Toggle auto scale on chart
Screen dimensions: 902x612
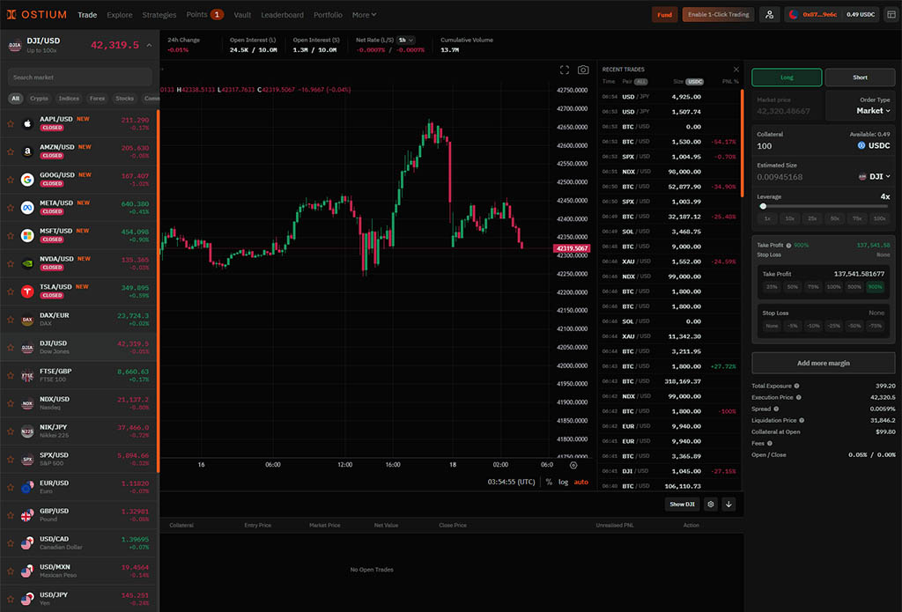click(x=581, y=482)
